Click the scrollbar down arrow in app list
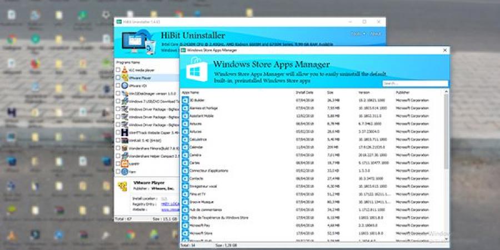500x250 pixels. pyautogui.click(x=446, y=238)
